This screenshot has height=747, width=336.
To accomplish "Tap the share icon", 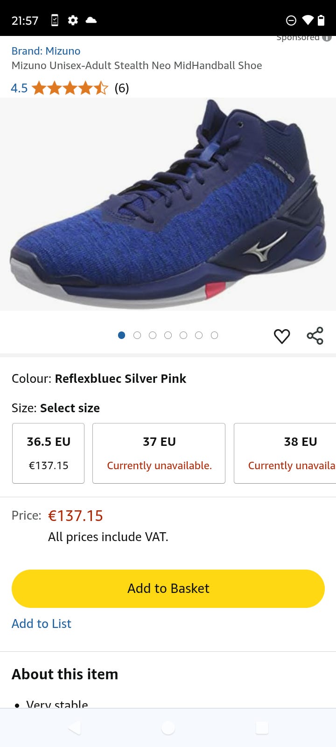I will pyautogui.click(x=315, y=336).
